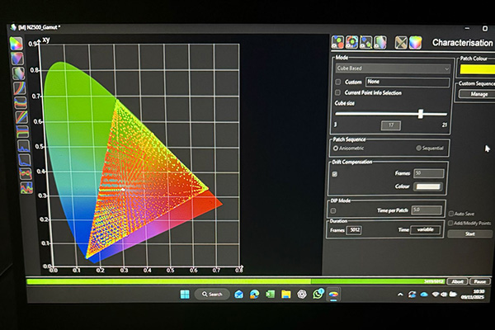This screenshot has width=495, height=330.
Task: Open the colour ring profiling icon
Action: 351,42
